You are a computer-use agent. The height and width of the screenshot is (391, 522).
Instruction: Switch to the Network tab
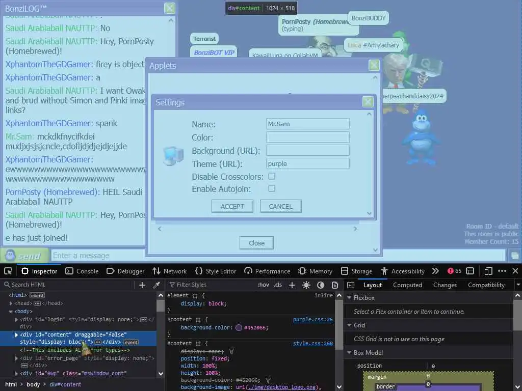coord(169,271)
